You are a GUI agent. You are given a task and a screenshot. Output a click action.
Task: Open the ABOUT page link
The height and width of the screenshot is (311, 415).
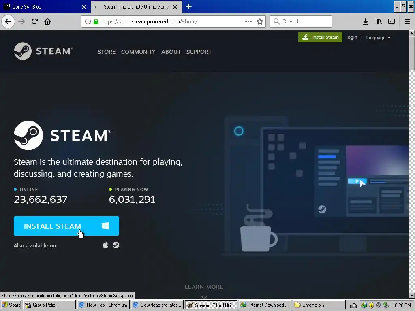coord(171,52)
